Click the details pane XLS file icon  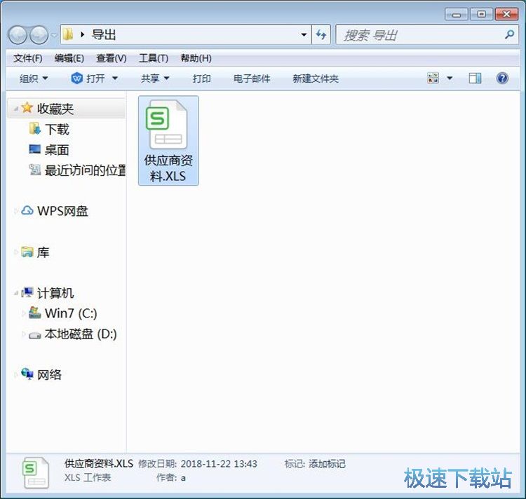click(x=36, y=472)
